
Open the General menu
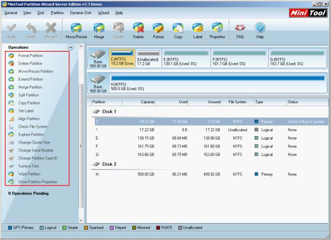[x=11, y=13]
